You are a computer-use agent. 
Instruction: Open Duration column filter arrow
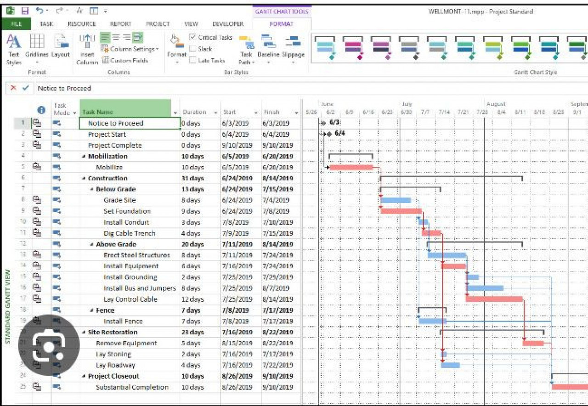click(x=215, y=113)
